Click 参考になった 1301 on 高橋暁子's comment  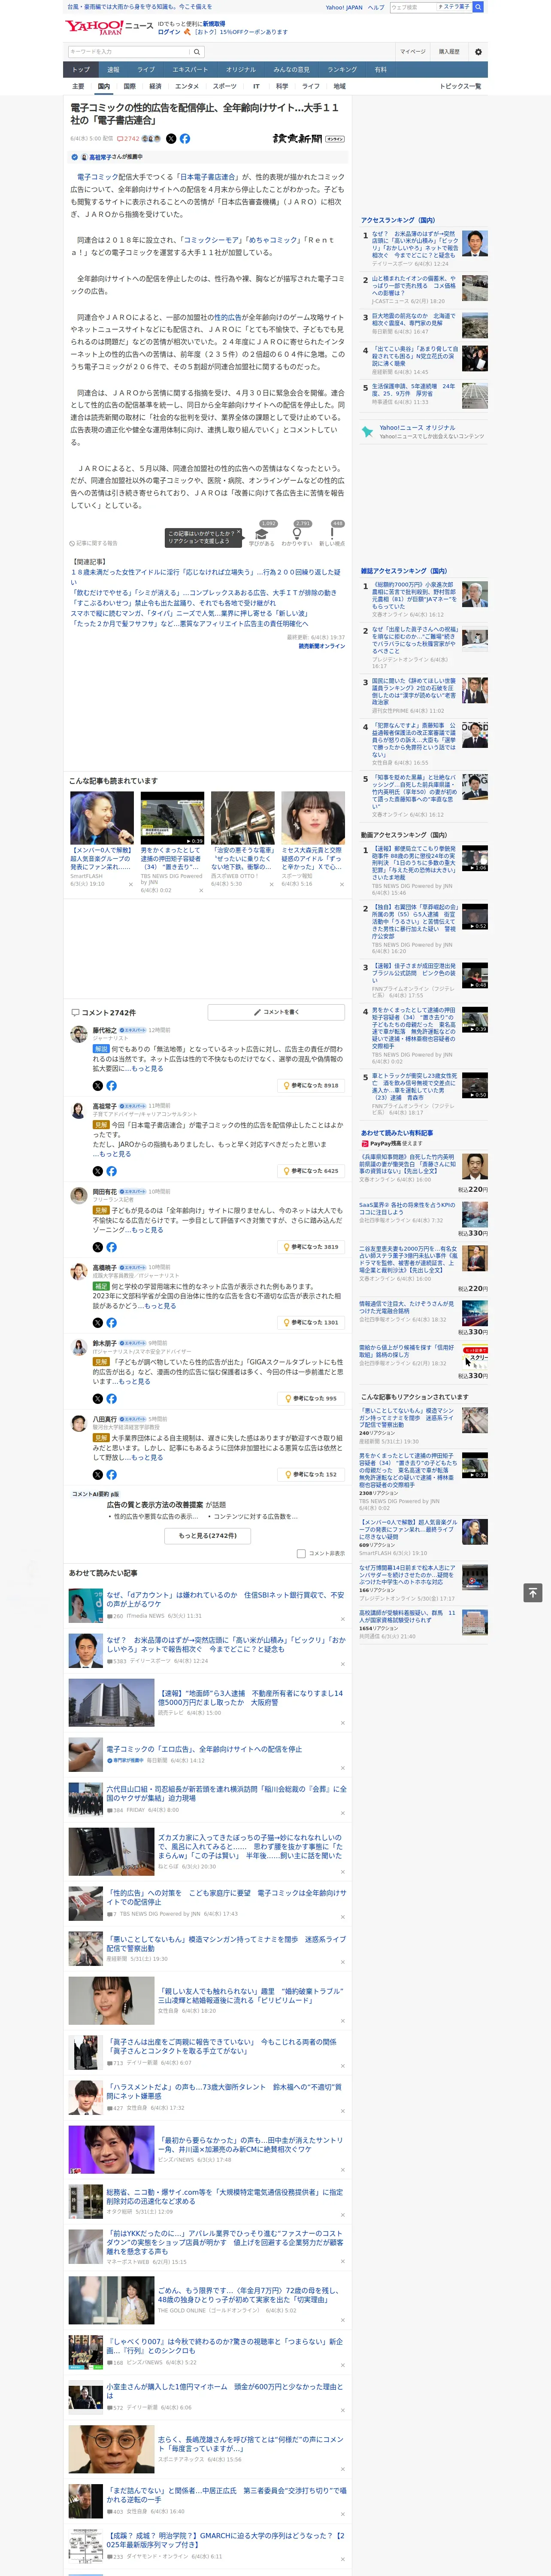pyautogui.click(x=311, y=1323)
